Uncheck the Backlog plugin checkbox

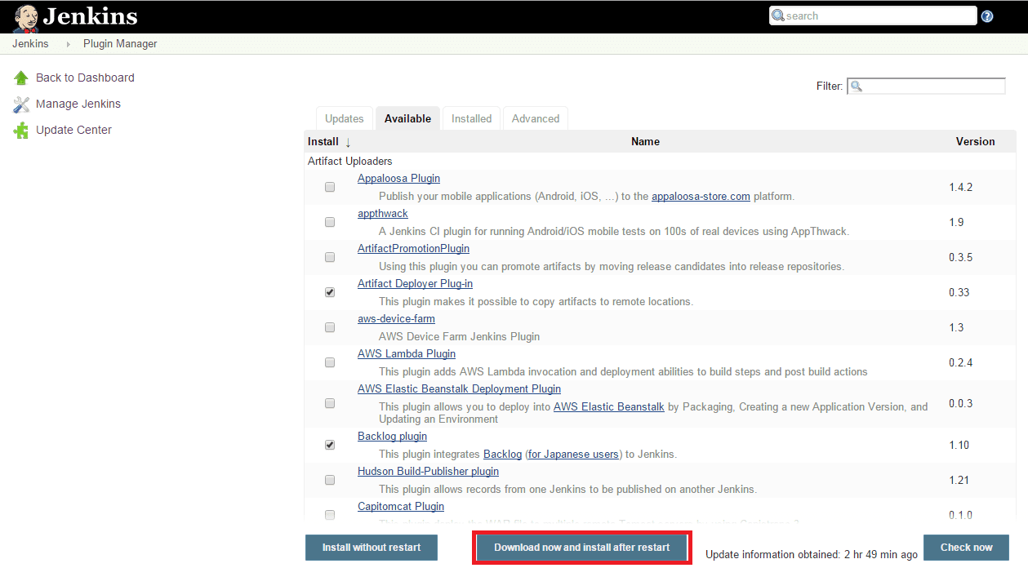(330, 445)
